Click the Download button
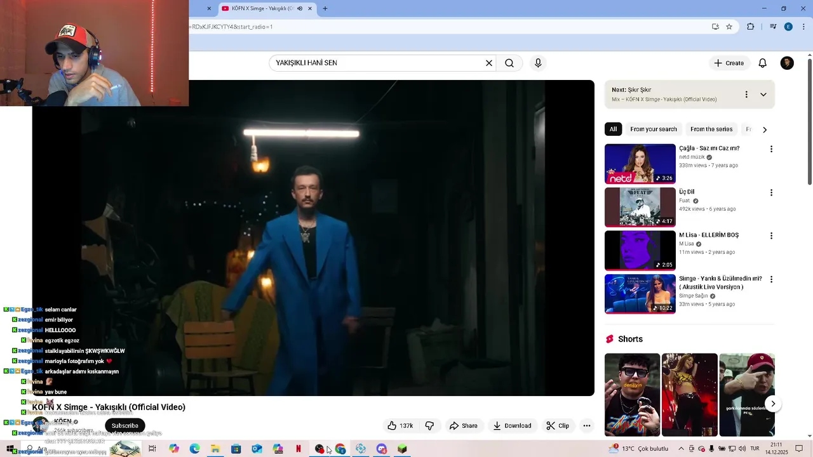The image size is (813, 457). [x=512, y=426]
